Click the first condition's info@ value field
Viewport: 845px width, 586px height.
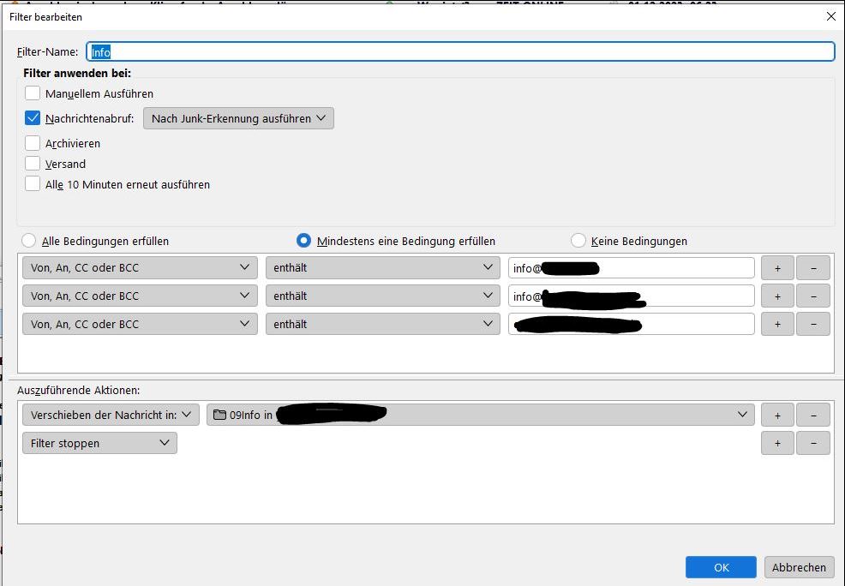631,267
